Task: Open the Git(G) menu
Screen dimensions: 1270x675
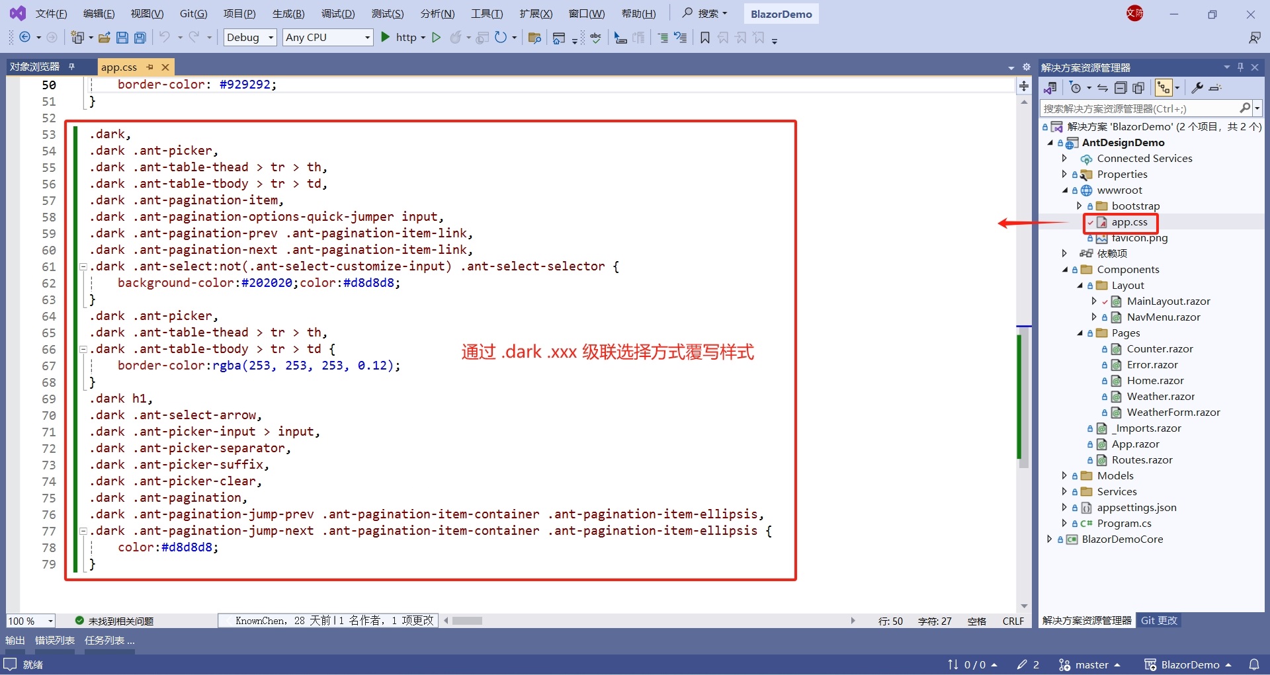Action: pos(193,14)
